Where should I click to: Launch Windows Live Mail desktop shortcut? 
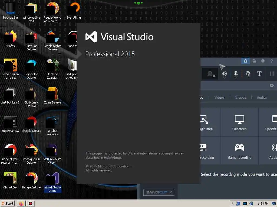(x=31, y=12)
